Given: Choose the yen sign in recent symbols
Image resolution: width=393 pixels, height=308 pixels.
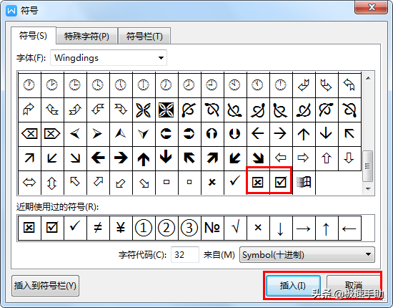Looking at the screenshot, I should coord(121,228).
